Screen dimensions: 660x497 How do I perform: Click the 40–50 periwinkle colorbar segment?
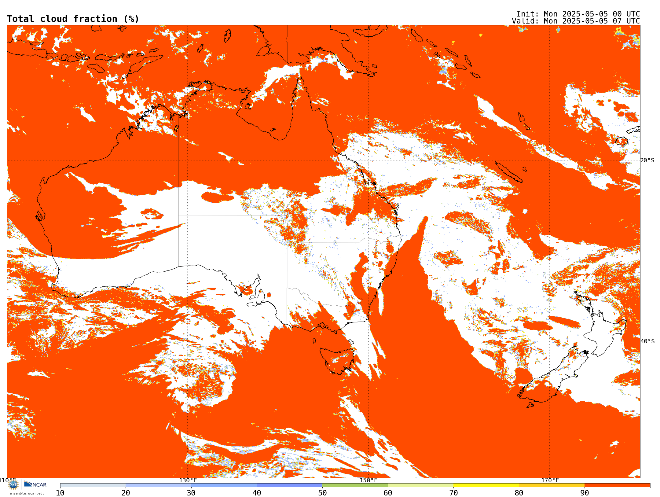pyautogui.click(x=289, y=485)
